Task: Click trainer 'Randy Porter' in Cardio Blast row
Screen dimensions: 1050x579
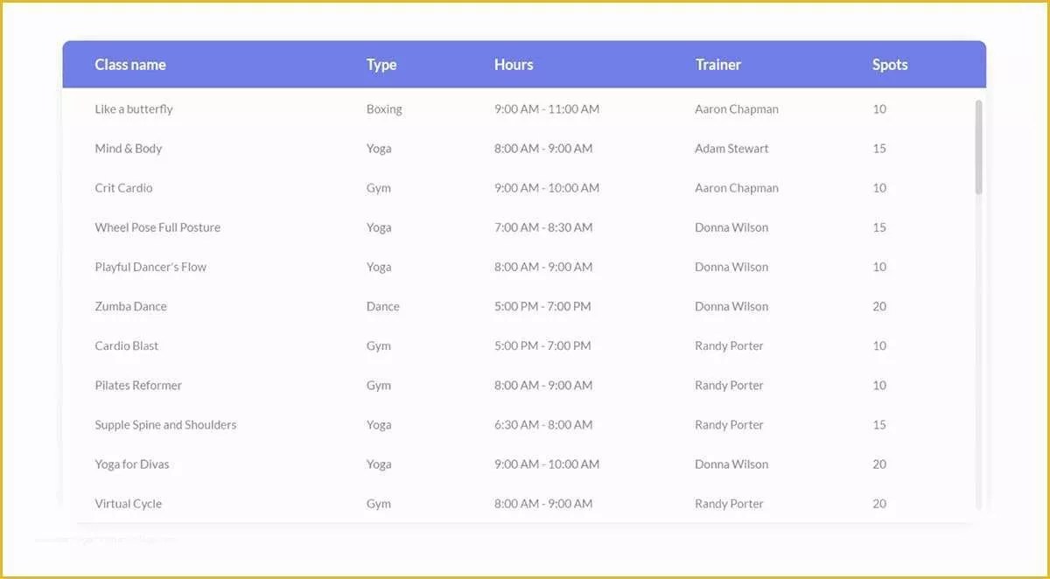Action: [729, 345]
